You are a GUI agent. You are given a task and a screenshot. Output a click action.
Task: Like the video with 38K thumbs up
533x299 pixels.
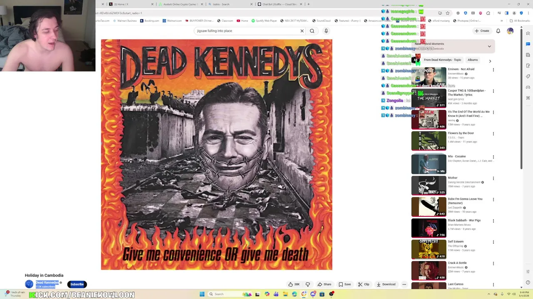point(294,284)
